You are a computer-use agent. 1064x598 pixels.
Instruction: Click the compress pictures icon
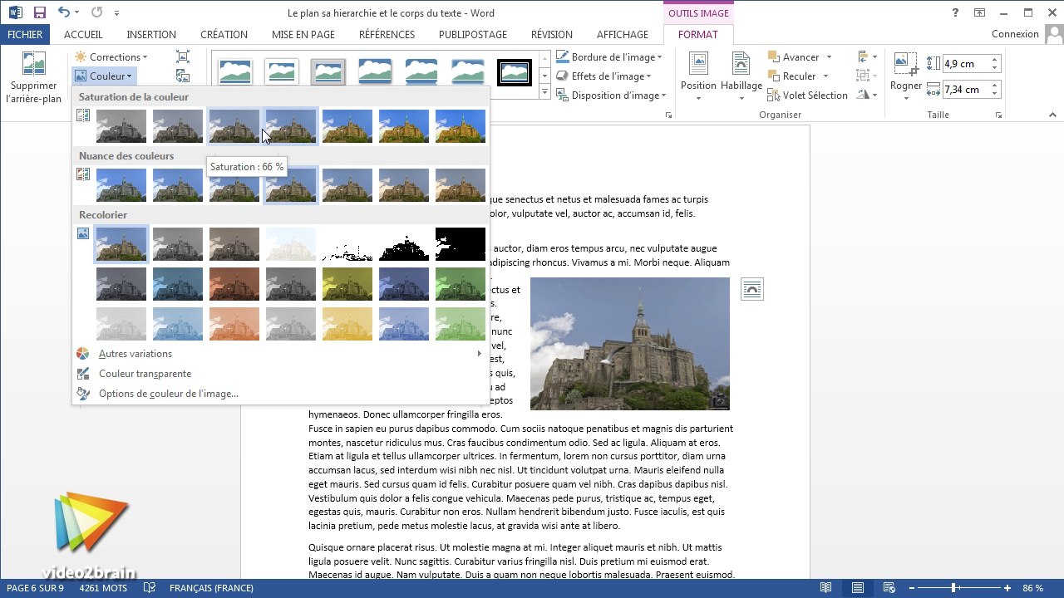click(x=183, y=56)
